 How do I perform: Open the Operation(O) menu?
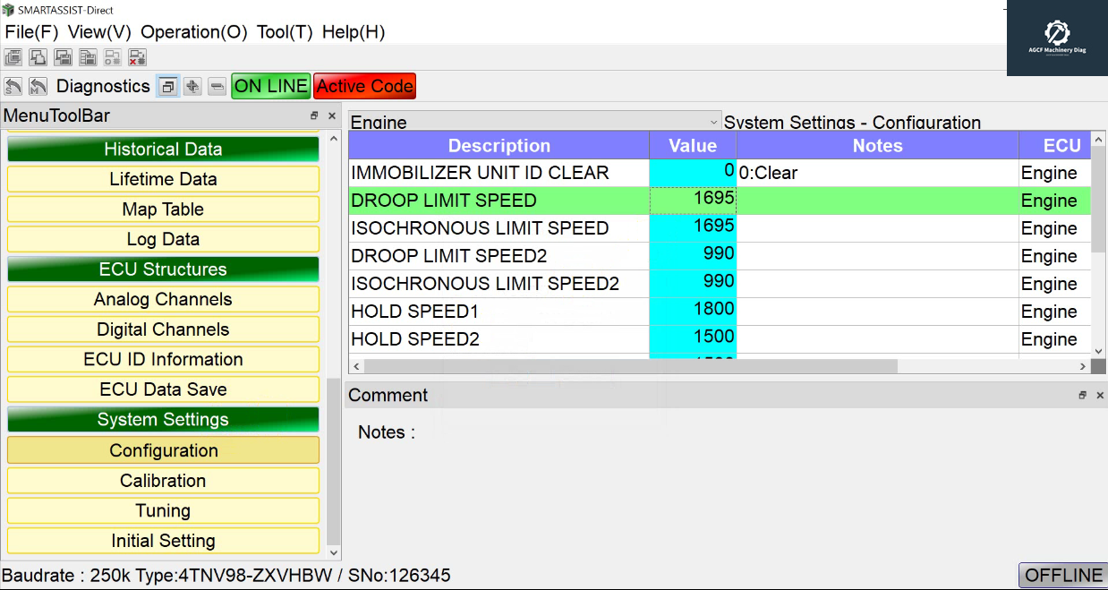click(193, 32)
